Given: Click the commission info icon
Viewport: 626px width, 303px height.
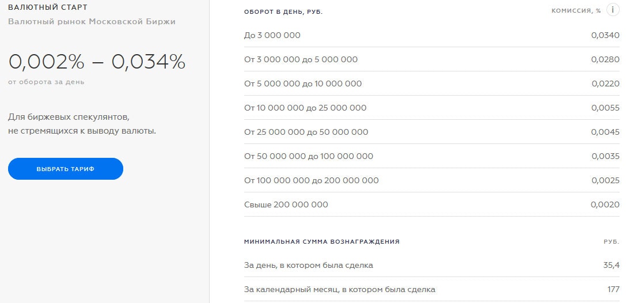Looking at the screenshot, I should click(x=613, y=10).
